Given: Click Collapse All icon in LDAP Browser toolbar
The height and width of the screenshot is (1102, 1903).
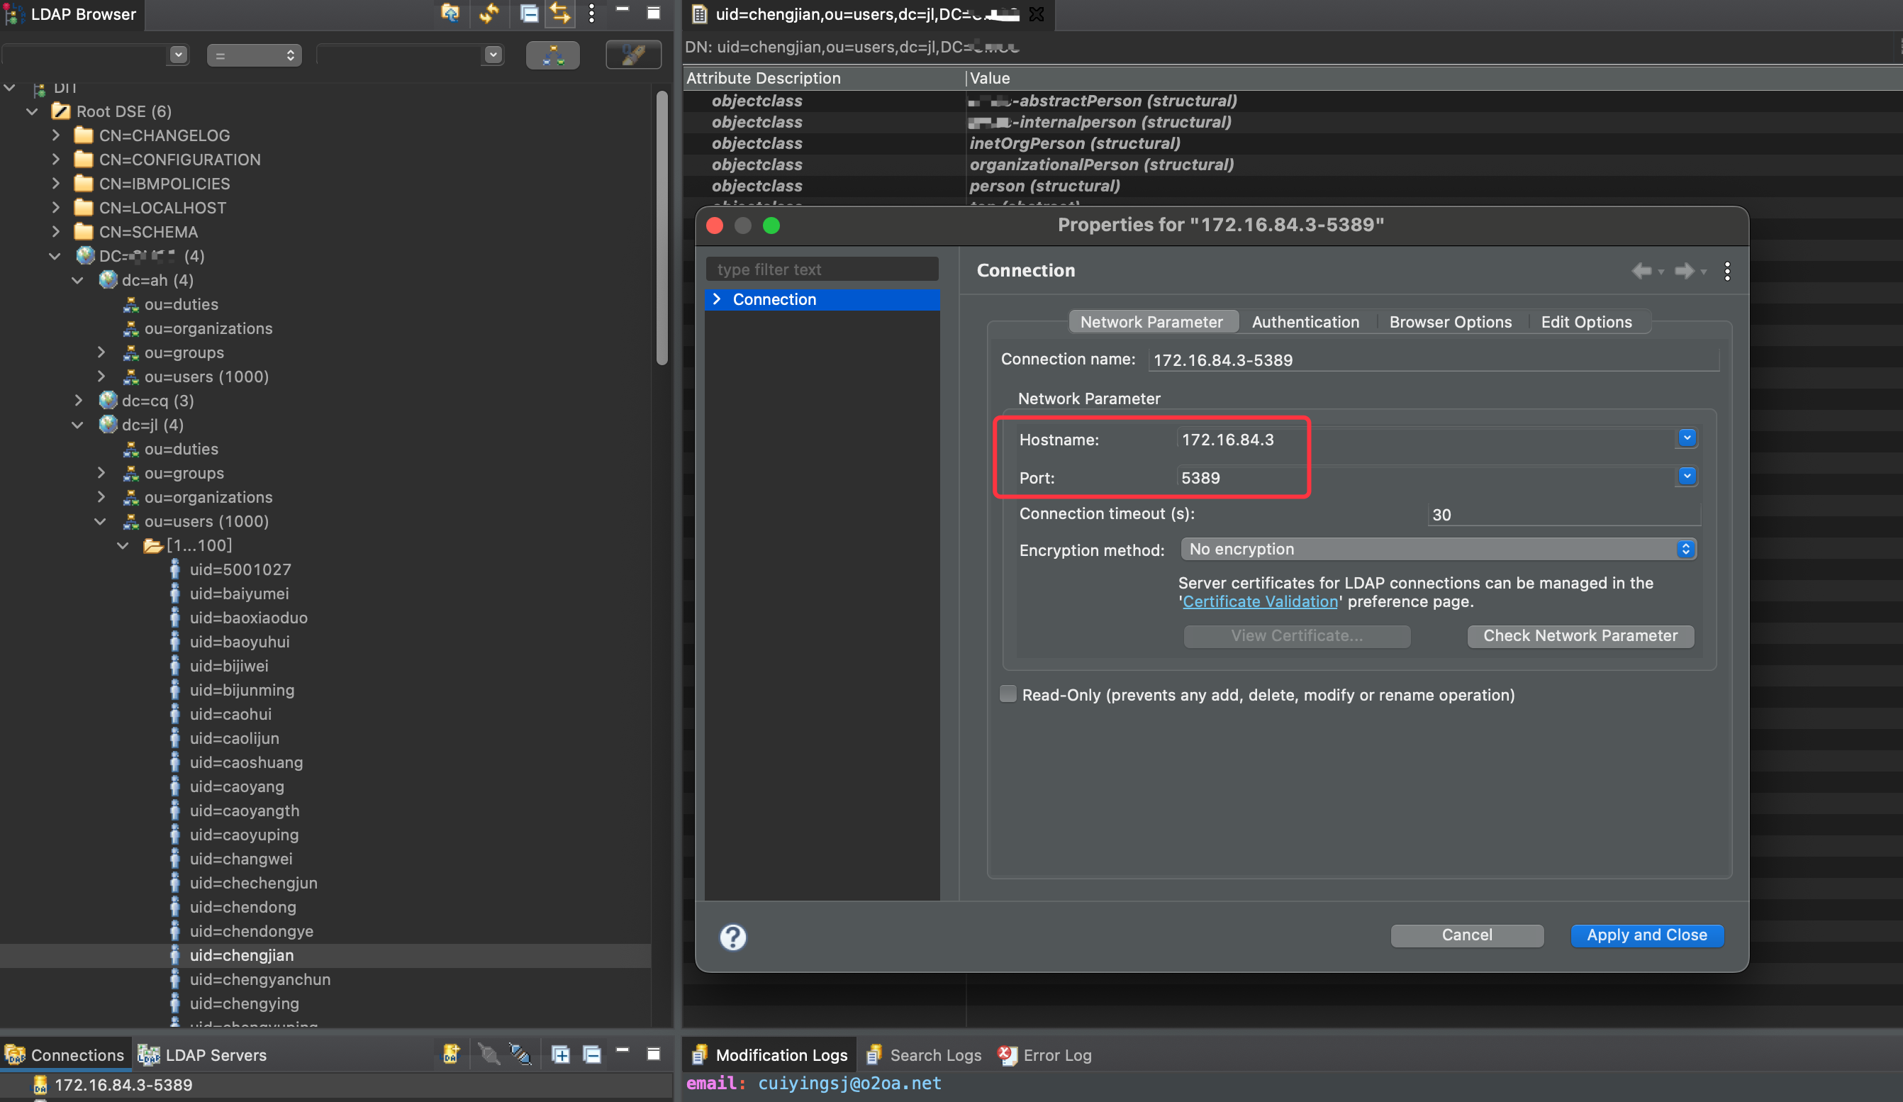Looking at the screenshot, I should click(x=529, y=13).
